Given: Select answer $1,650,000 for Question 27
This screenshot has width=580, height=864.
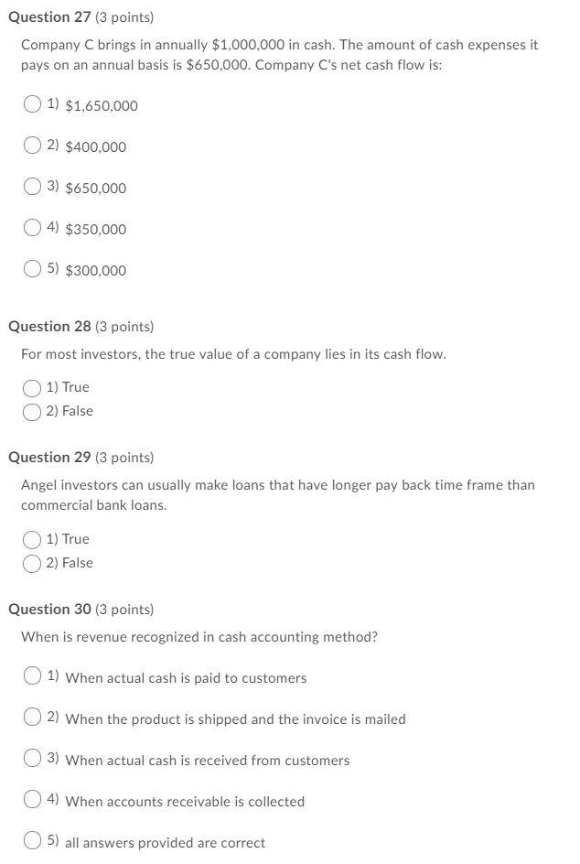Looking at the screenshot, I should 30,105.
